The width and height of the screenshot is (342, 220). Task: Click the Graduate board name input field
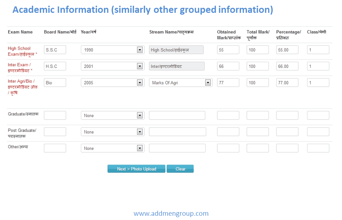[55, 116]
